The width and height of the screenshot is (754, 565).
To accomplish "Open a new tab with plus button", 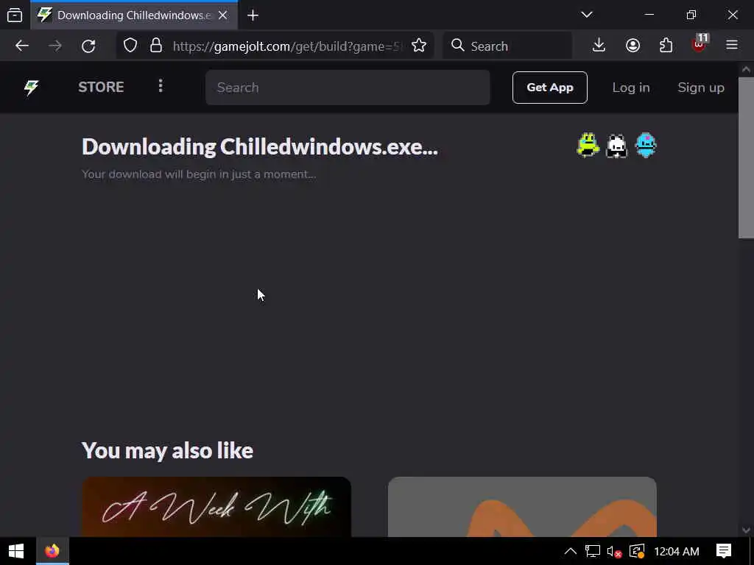I will click(x=253, y=15).
